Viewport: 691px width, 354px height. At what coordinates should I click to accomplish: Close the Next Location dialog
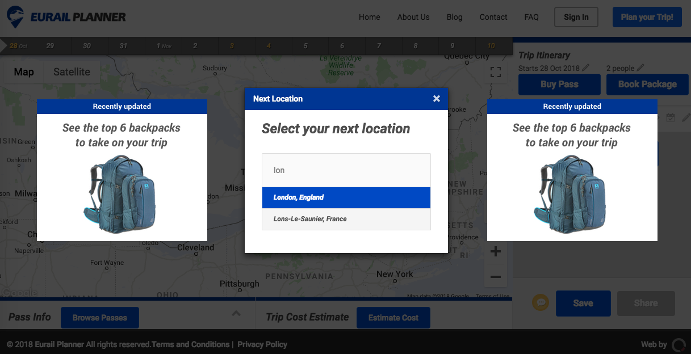click(x=437, y=99)
